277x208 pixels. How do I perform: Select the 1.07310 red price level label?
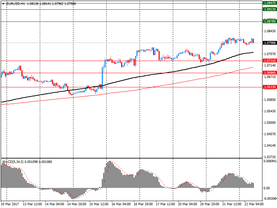tap(270, 61)
